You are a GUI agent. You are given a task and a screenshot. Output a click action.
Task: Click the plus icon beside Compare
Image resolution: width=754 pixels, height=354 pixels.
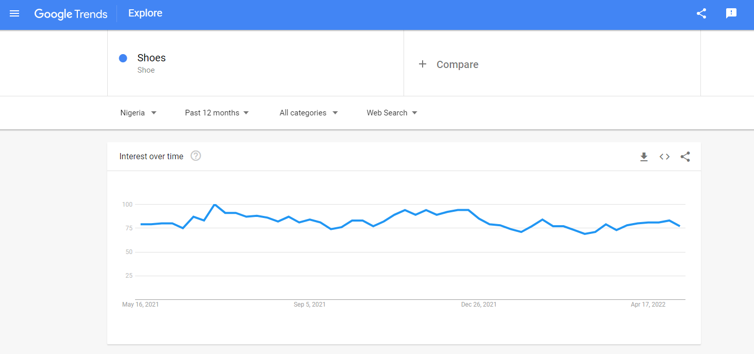click(x=423, y=64)
